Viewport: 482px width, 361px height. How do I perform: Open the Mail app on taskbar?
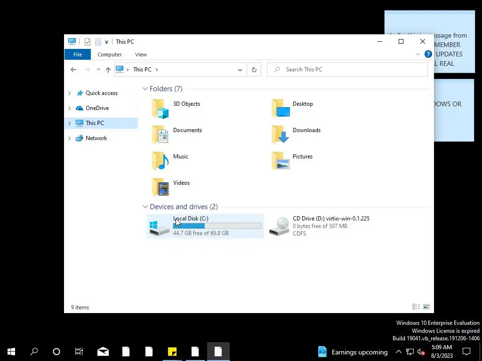103,352
